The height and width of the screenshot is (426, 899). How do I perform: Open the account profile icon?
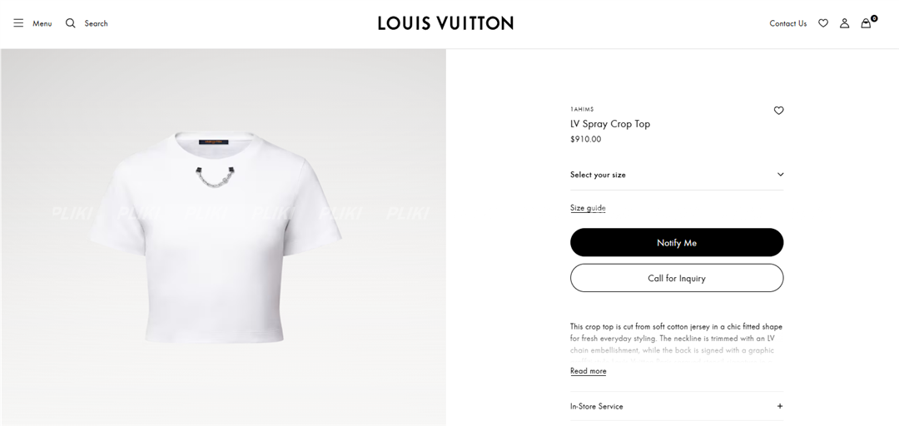(844, 23)
